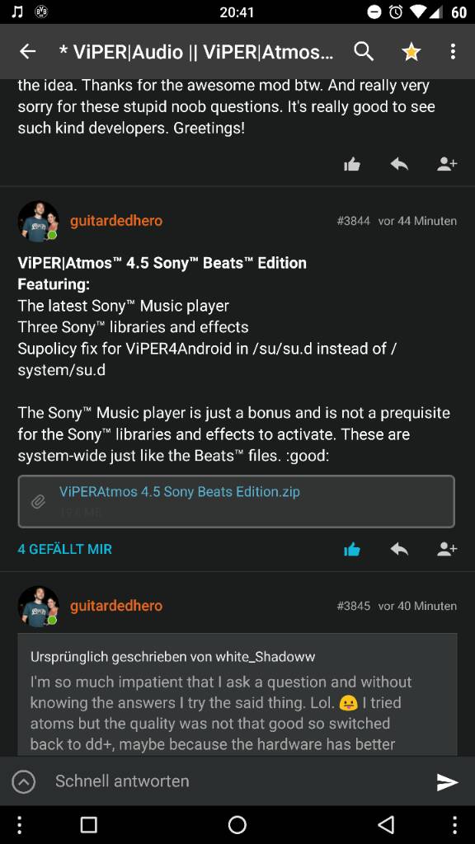The image size is (475, 844).
Task: Mention author of post #3844 via add-person icon
Action: tap(447, 549)
